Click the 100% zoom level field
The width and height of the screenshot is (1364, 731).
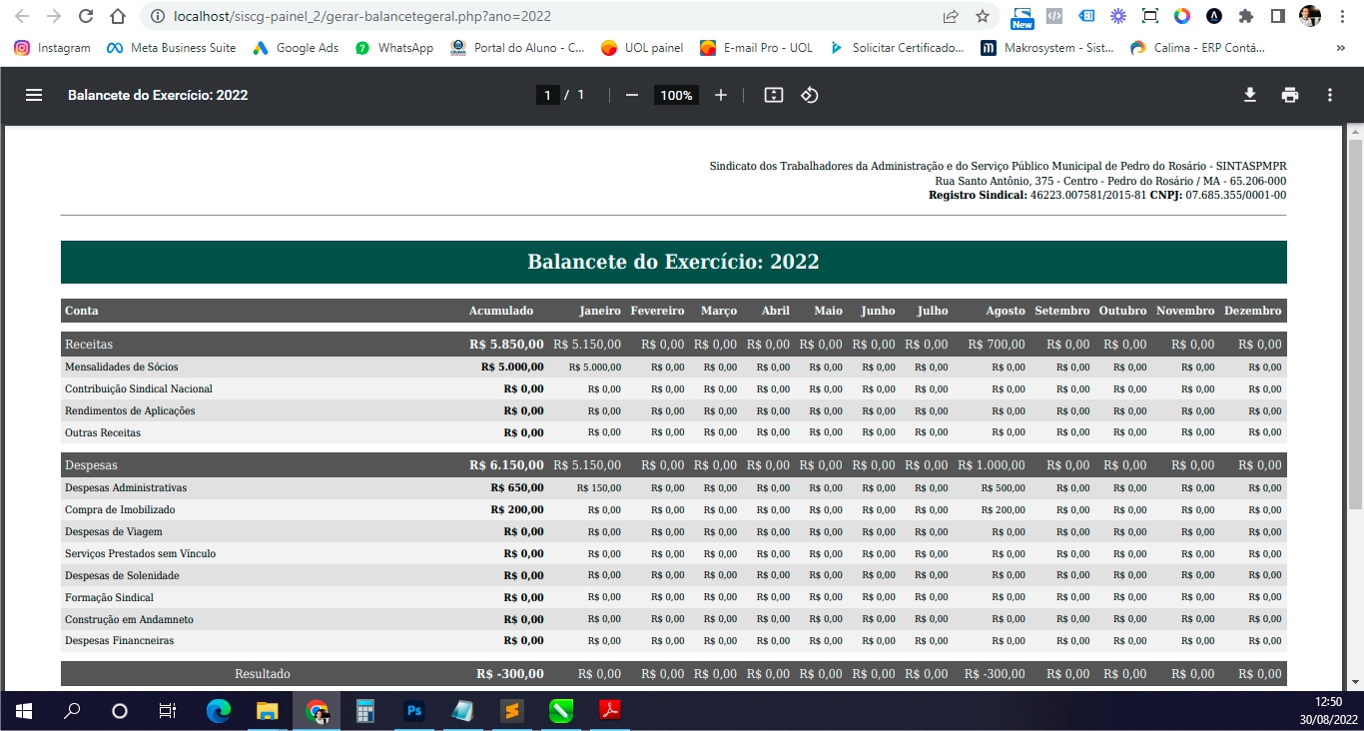point(676,95)
